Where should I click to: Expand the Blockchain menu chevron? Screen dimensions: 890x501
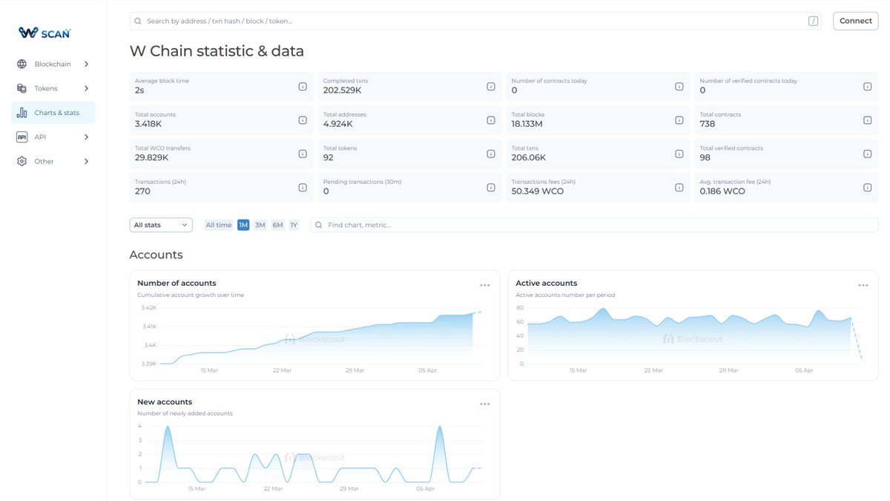click(x=86, y=64)
